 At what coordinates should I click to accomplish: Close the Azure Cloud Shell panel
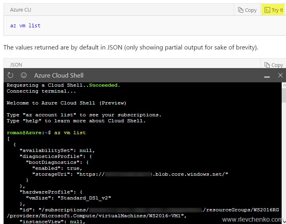tap(280, 75)
